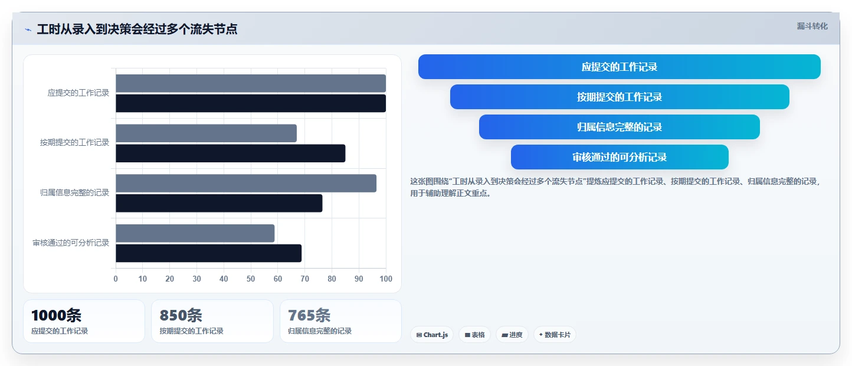
Task: Click the dark bar for 按期提交的工作记录
Action: click(x=230, y=153)
